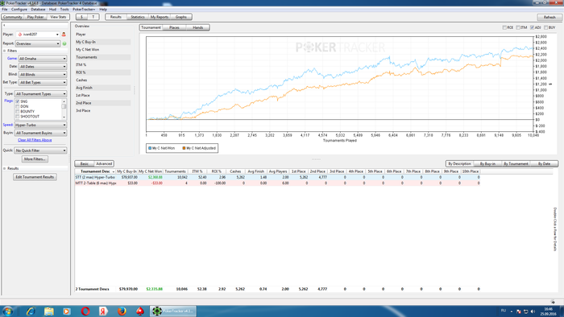Open the Buyin dropdown All Tournament Buyins
Viewport: 564px width, 317px height.
coord(40,133)
